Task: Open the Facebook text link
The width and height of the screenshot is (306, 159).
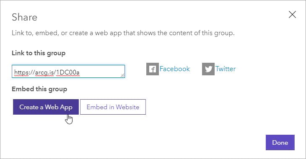Action: [175, 69]
